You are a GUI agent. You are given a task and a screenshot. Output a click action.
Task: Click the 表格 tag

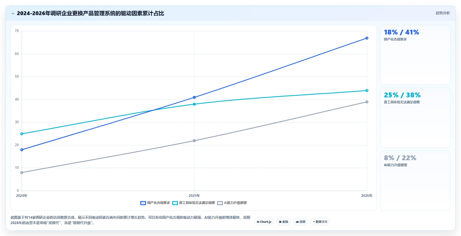283,222
